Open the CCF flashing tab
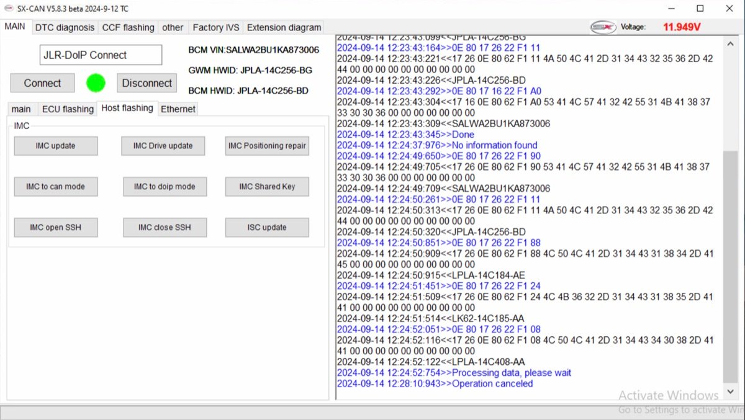This screenshot has height=420, width=745. (x=129, y=27)
